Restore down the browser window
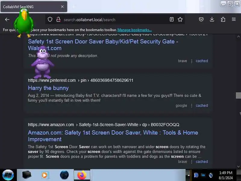 tap(230, 4)
